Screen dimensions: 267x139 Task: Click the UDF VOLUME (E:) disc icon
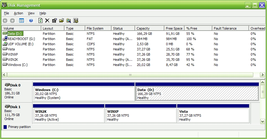pos(5,44)
